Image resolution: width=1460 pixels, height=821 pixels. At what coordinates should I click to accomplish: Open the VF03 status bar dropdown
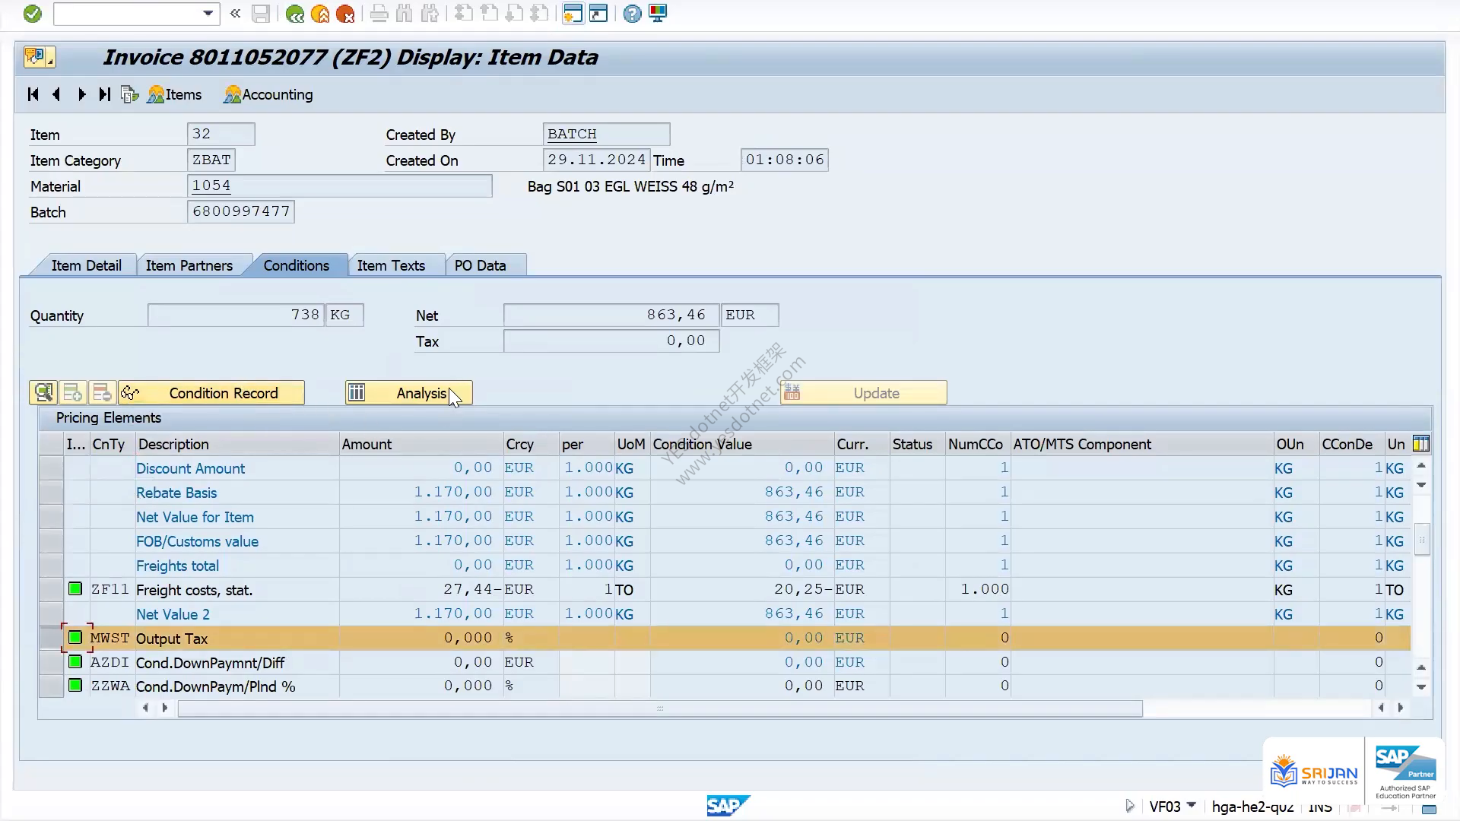1192,805
